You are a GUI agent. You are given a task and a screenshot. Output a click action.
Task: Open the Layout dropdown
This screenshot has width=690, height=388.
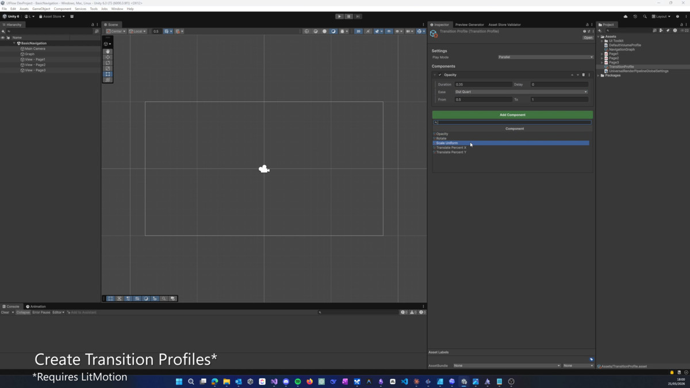coord(661,17)
